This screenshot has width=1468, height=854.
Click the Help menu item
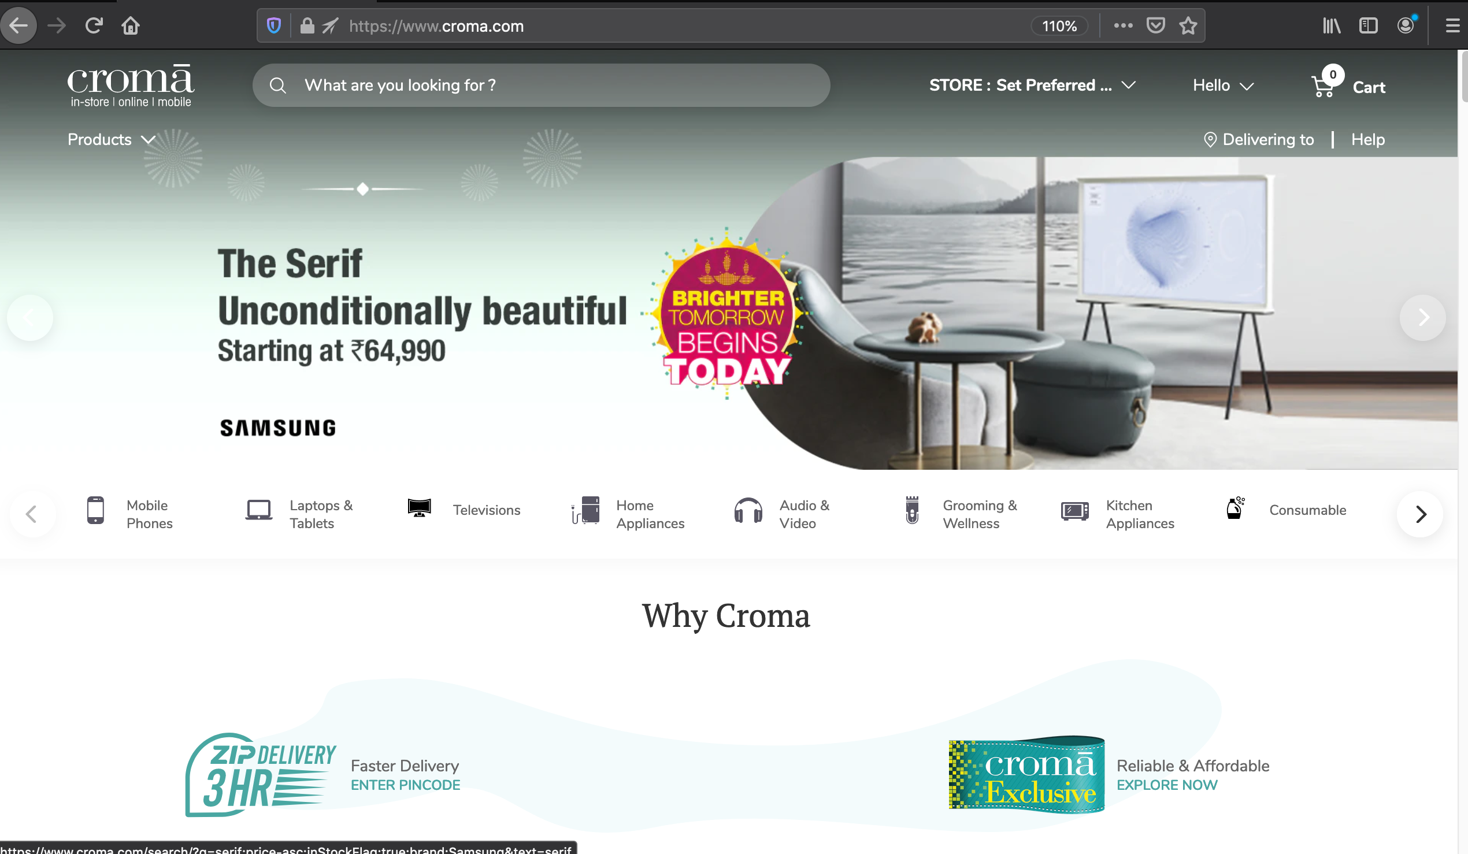1368,140
